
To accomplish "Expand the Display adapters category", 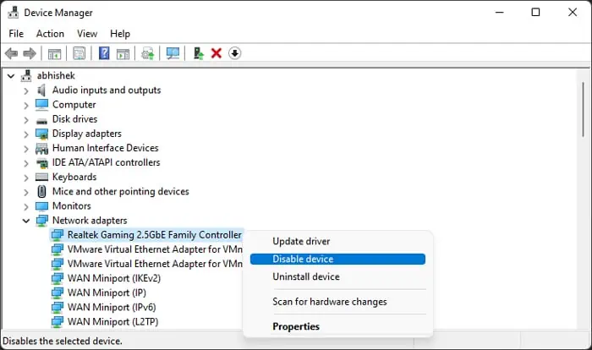I will [25, 134].
